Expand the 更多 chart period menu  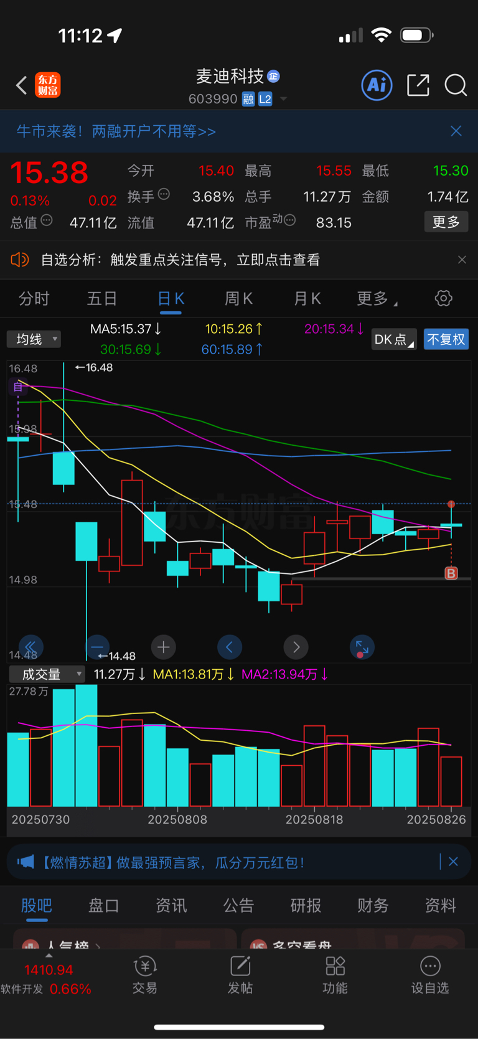click(377, 299)
